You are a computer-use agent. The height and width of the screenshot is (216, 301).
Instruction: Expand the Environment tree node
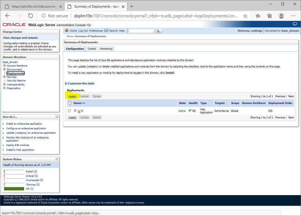tap(4, 69)
